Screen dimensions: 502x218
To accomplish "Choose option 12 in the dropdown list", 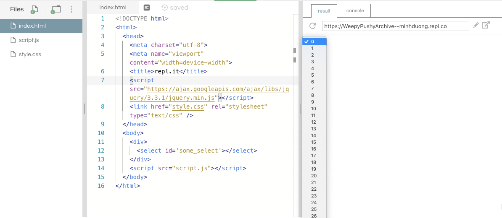I will [314, 122].
